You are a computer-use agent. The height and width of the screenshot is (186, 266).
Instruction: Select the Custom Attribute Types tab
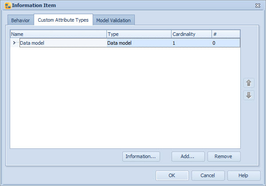63,20
